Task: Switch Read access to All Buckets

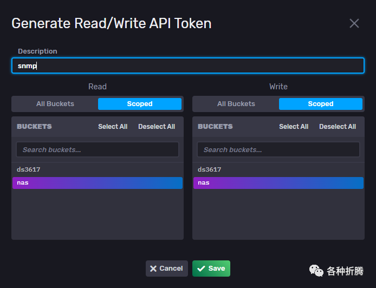Action: 55,104
